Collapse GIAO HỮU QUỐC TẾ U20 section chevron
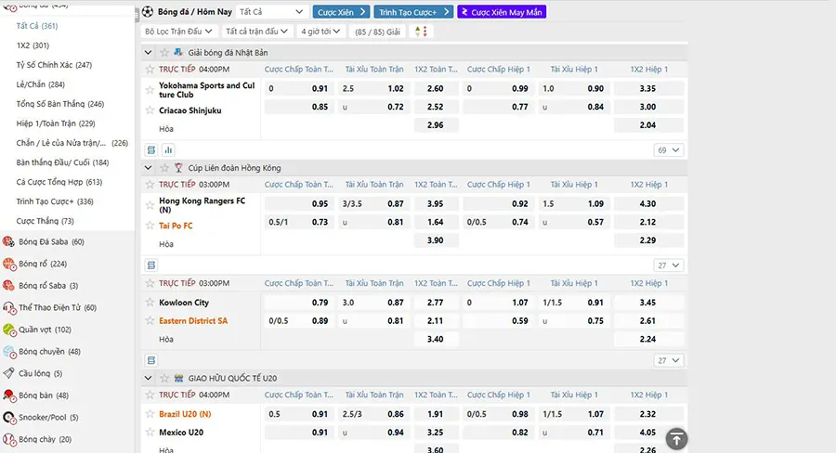The image size is (836, 453). 149,378
